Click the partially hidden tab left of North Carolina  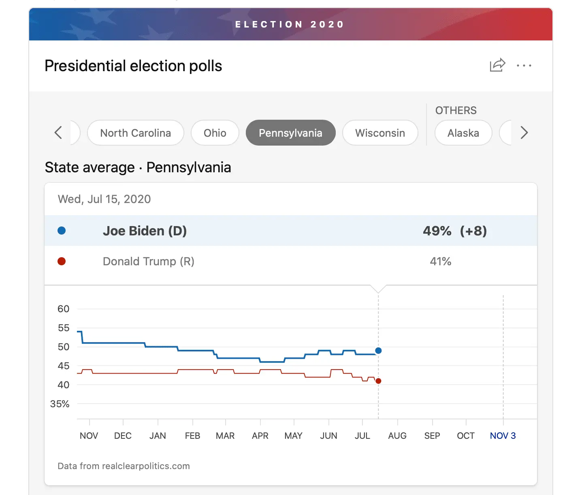(75, 133)
